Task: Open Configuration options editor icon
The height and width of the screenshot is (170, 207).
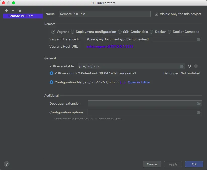Action: click(199, 112)
